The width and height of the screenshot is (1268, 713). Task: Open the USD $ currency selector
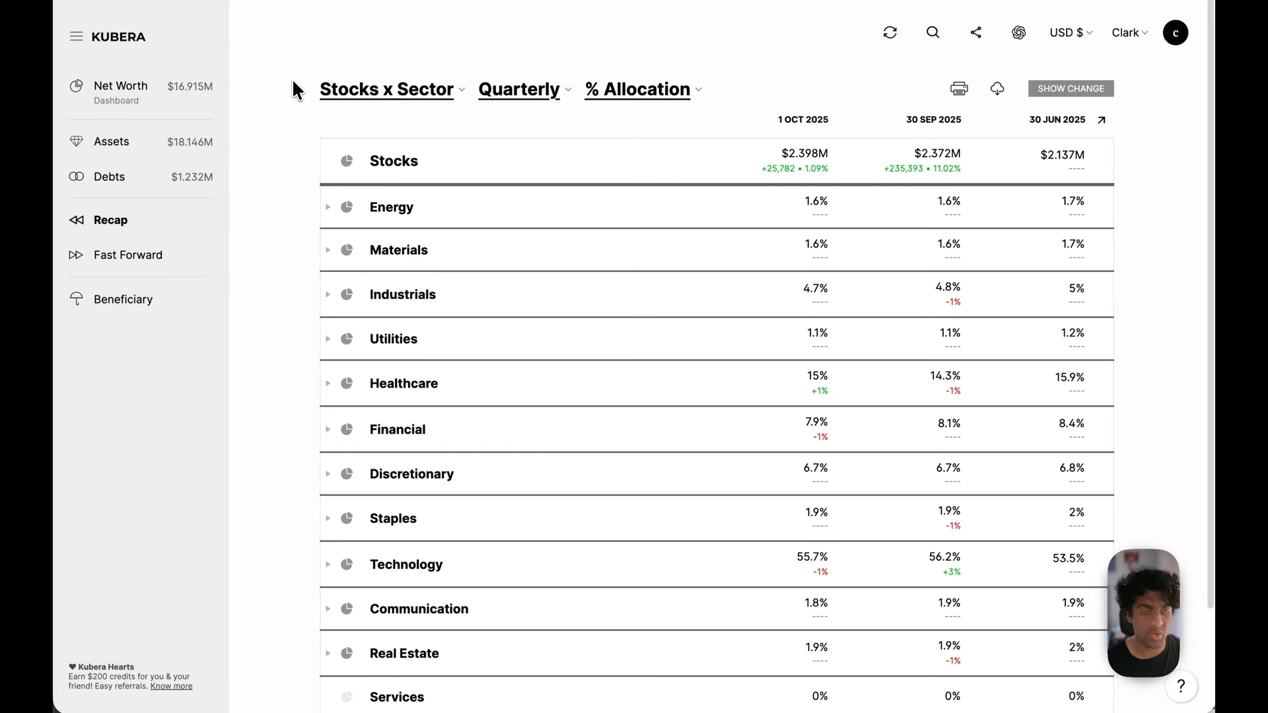coord(1071,32)
